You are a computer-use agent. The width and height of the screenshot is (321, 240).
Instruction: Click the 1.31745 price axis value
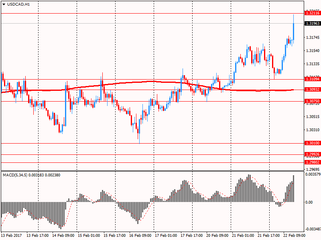click(x=313, y=37)
